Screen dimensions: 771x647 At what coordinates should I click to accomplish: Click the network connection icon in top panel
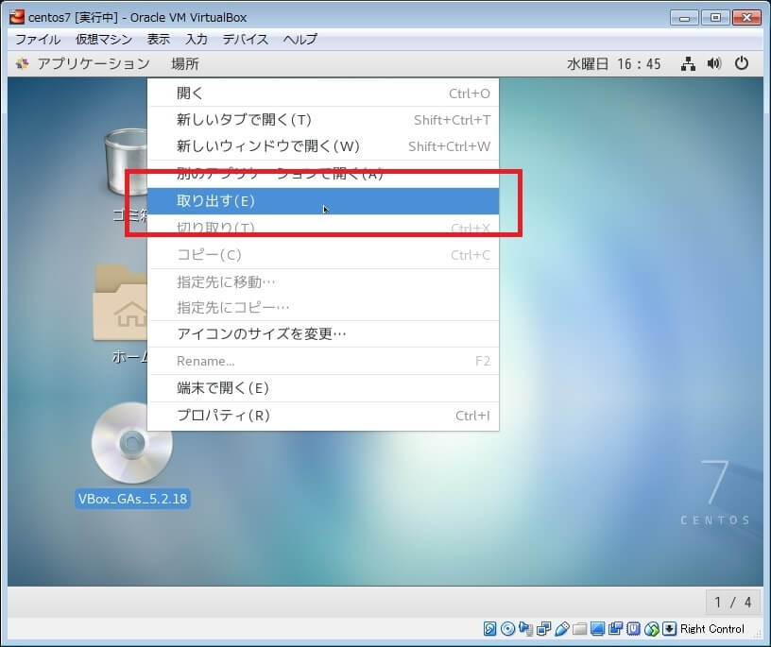pos(689,64)
